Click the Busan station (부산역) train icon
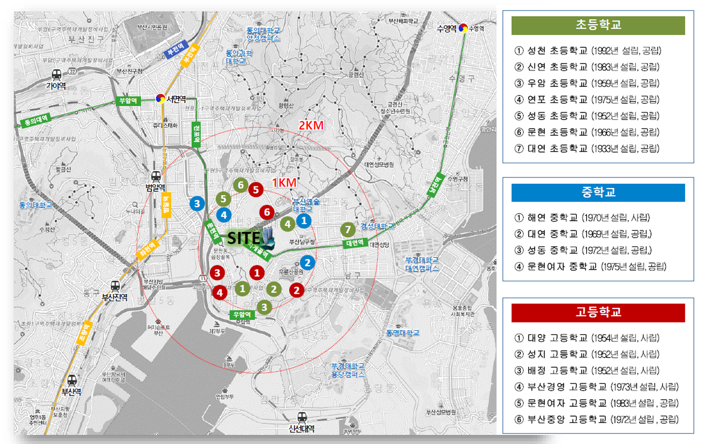 (x=72, y=380)
